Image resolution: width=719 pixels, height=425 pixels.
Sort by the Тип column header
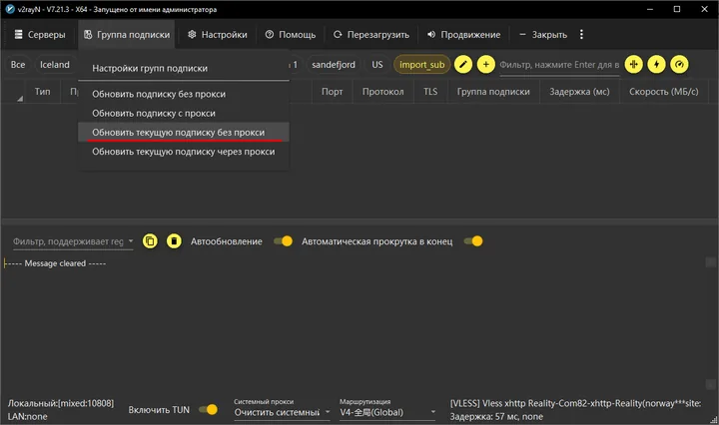coord(43,92)
